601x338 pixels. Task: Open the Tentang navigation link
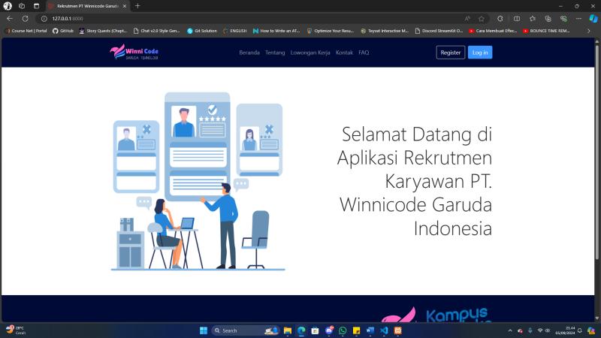point(275,53)
